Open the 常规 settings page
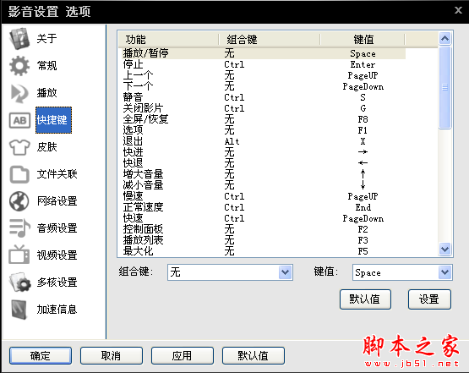469x373 pixels. tap(46, 66)
